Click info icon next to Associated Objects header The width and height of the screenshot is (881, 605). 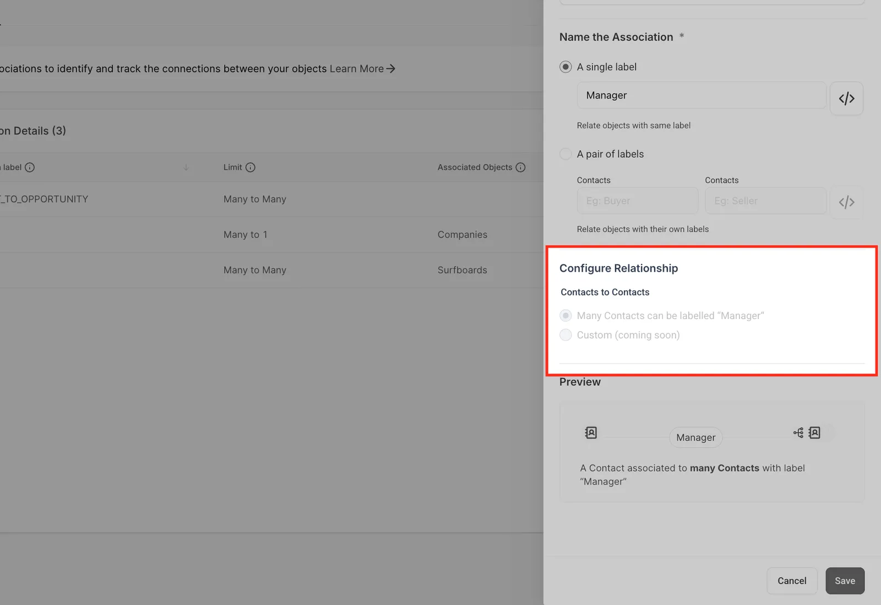click(x=520, y=167)
